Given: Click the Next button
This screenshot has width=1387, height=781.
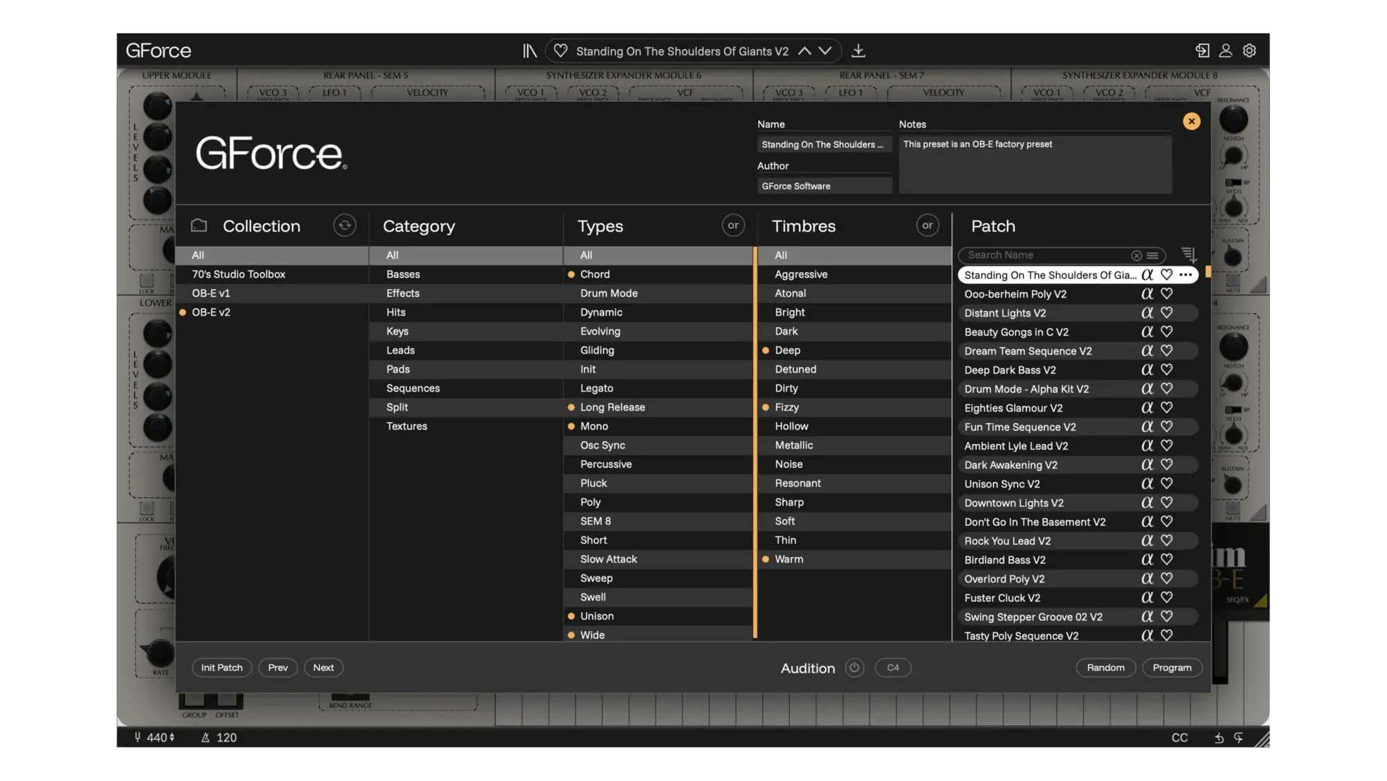Looking at the screenshot, I should [323, 668].
